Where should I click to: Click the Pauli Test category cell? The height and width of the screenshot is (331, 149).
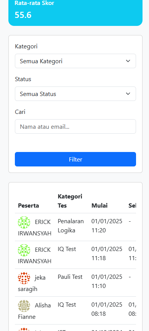point(70,277)
